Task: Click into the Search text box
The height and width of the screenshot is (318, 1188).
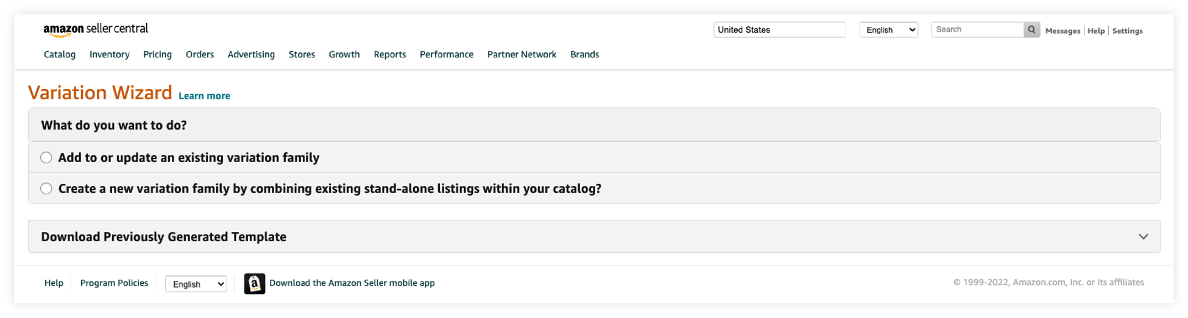Action: 977,30
